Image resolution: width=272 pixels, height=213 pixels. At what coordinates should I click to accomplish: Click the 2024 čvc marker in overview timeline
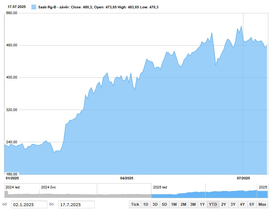click(x=48, y=187)
